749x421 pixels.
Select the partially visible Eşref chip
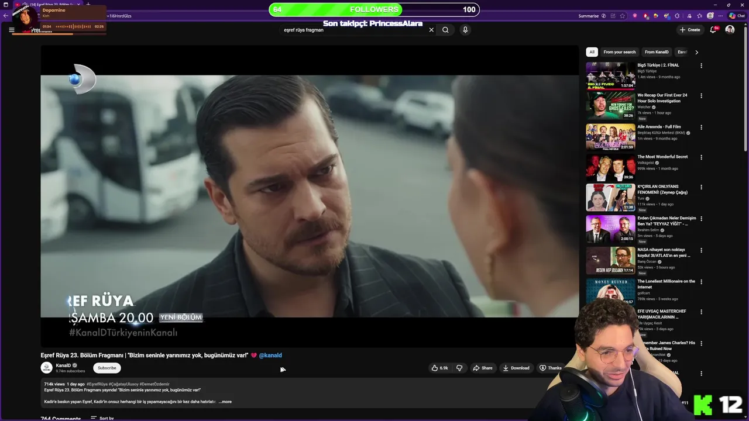click(682, 52)
